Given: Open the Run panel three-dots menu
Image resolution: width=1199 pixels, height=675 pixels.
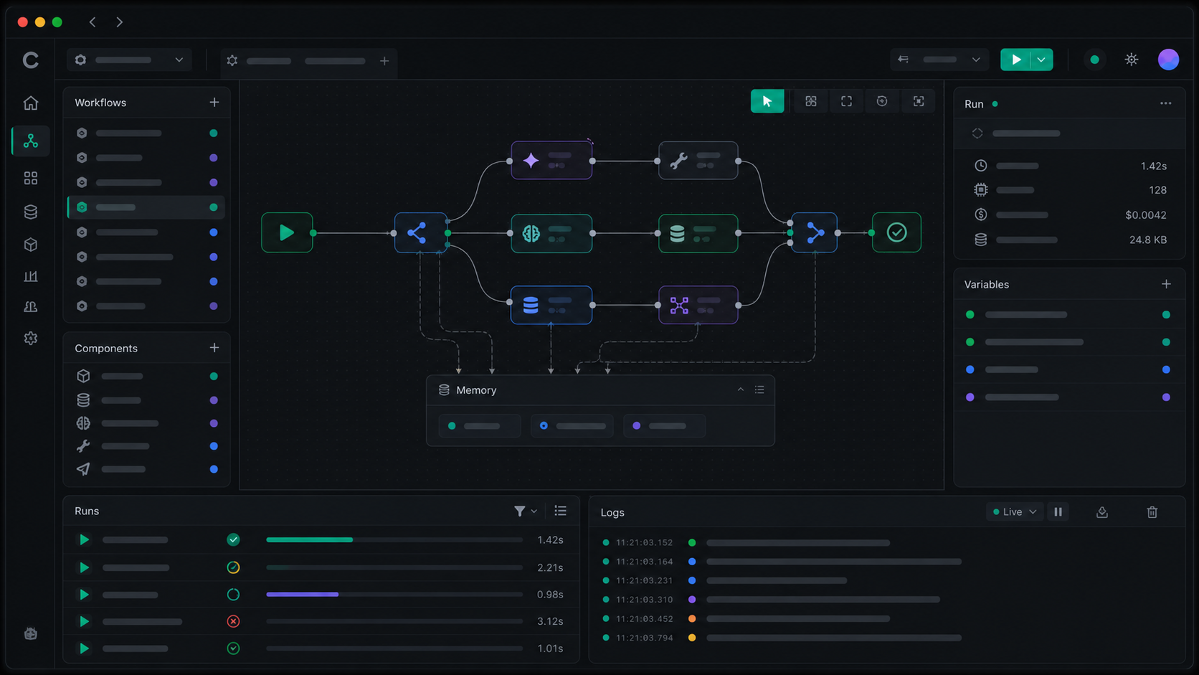Looking at the screenshot, I should pos(1166,103).
